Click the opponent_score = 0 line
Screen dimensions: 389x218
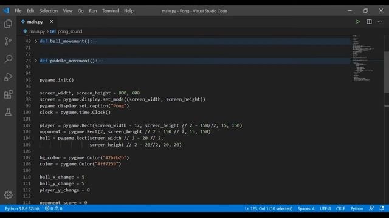point(63,202)
